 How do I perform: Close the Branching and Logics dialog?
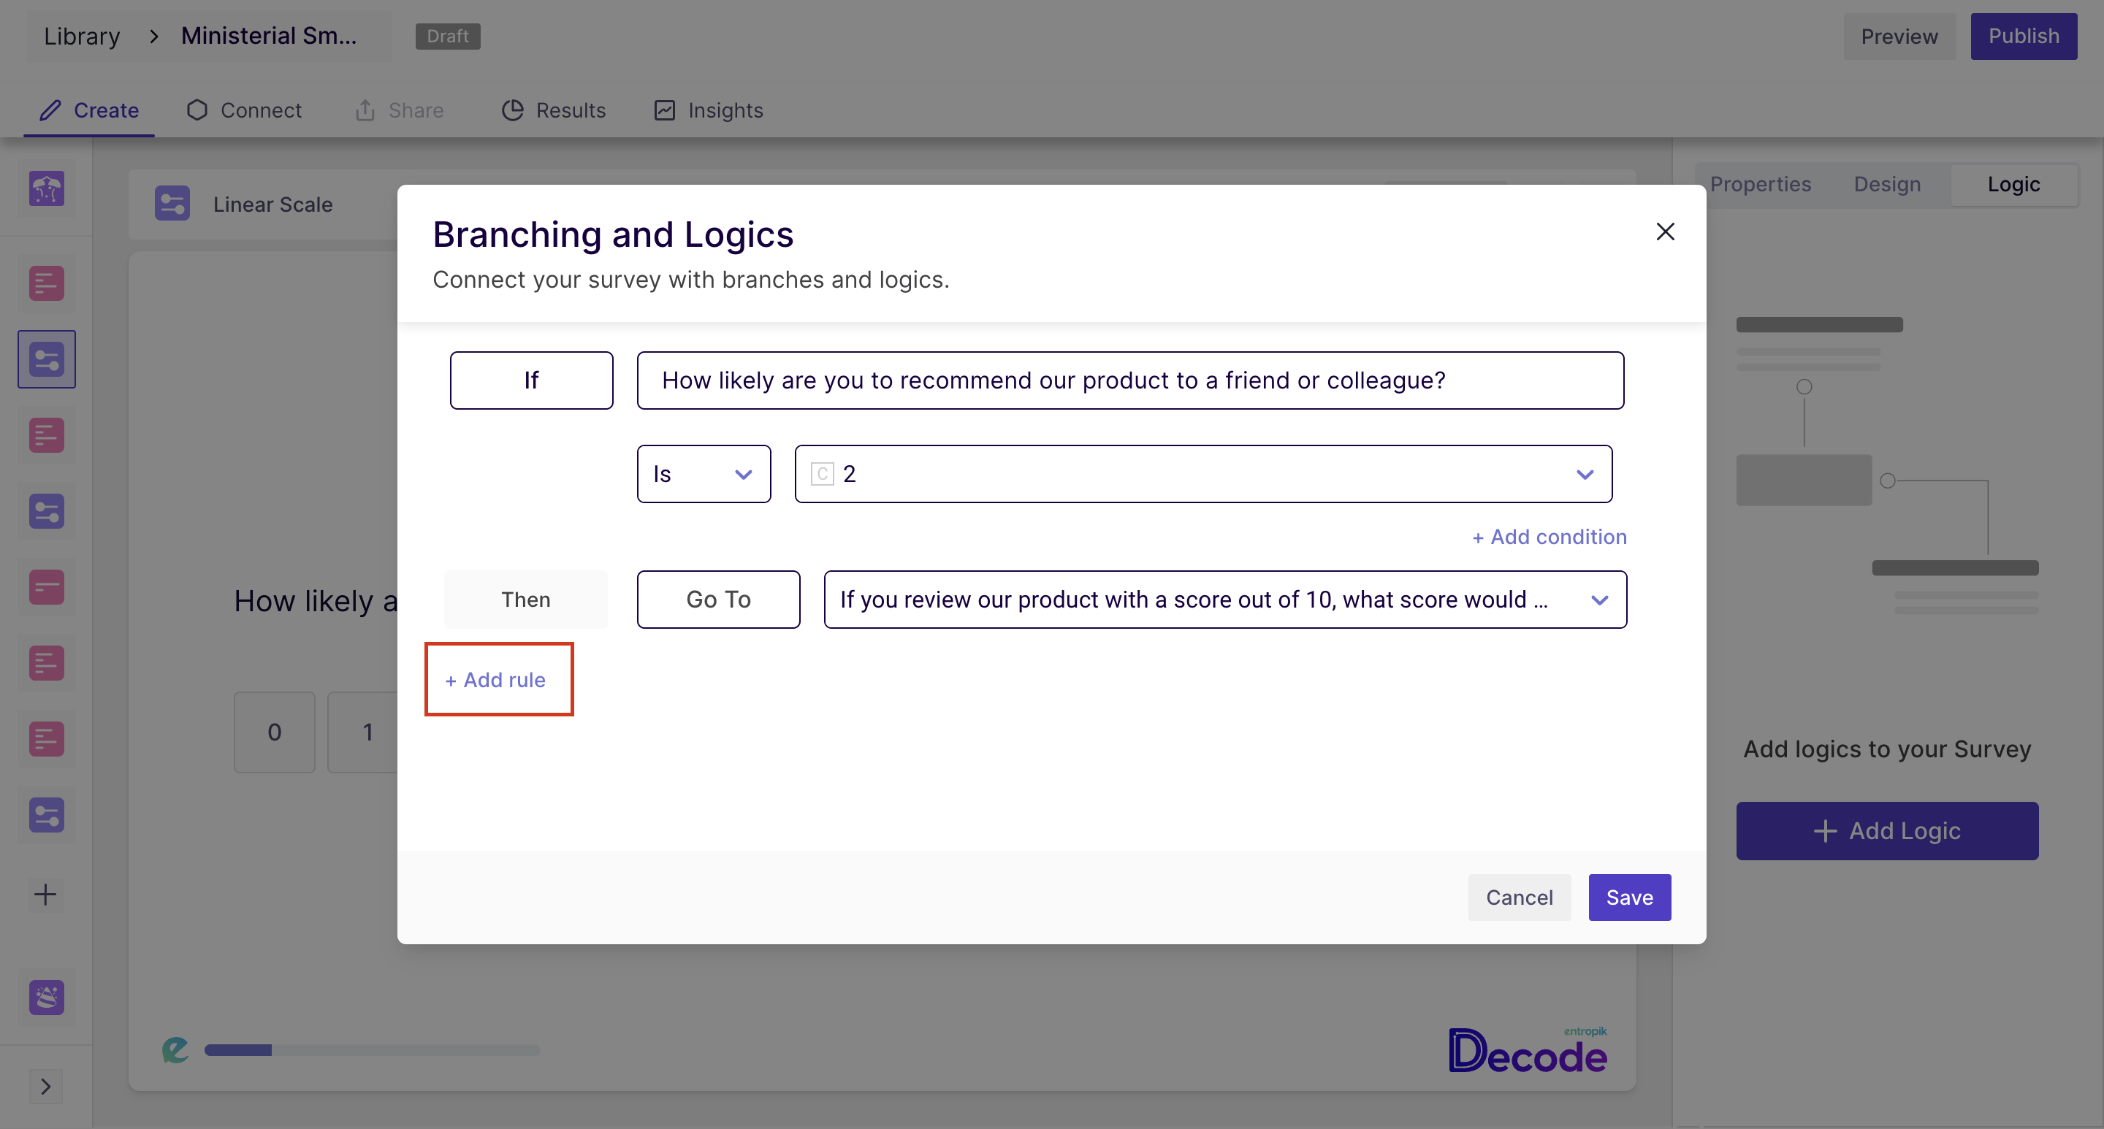(x=1665, y=231)
